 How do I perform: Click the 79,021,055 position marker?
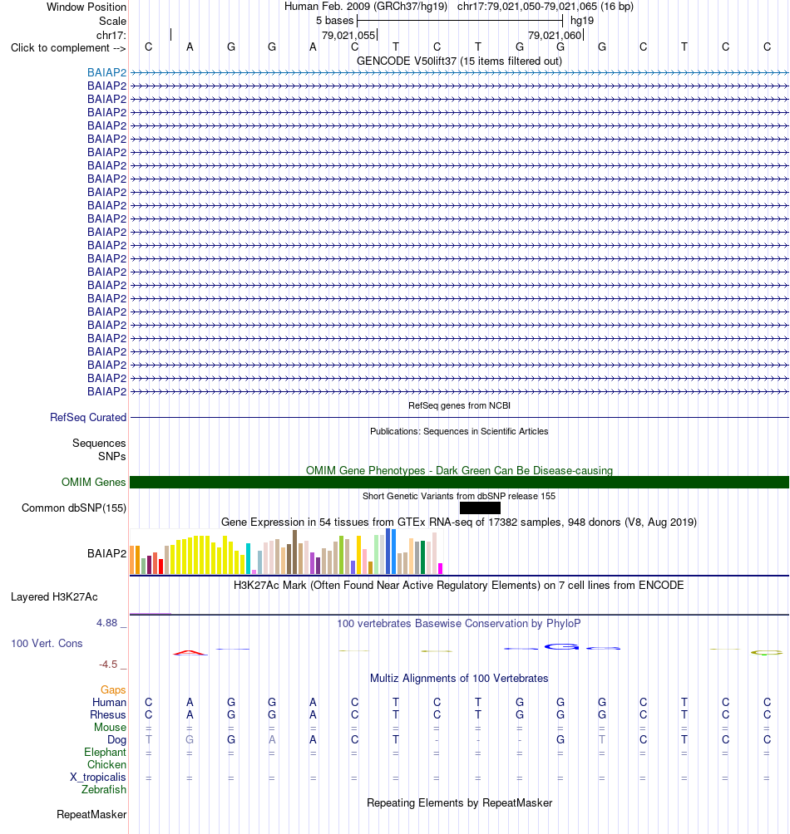click(x=348, y=35)
